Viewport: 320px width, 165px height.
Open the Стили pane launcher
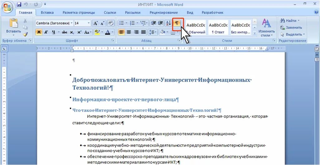point(274,41)
